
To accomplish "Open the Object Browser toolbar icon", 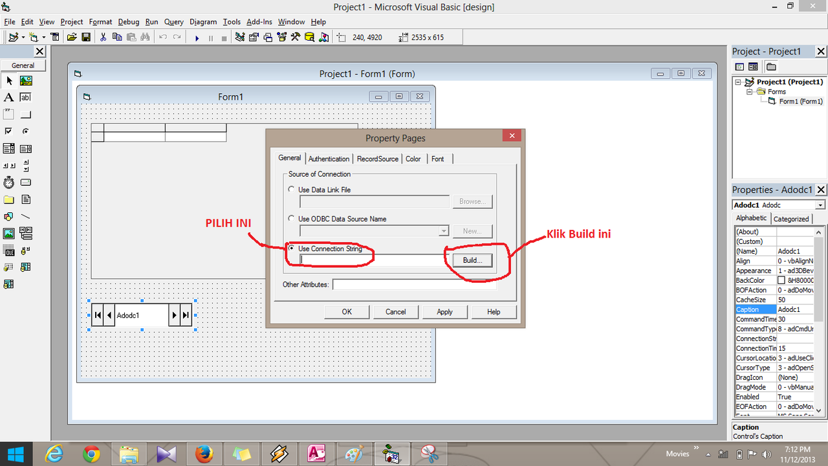I will pos(281,38).
